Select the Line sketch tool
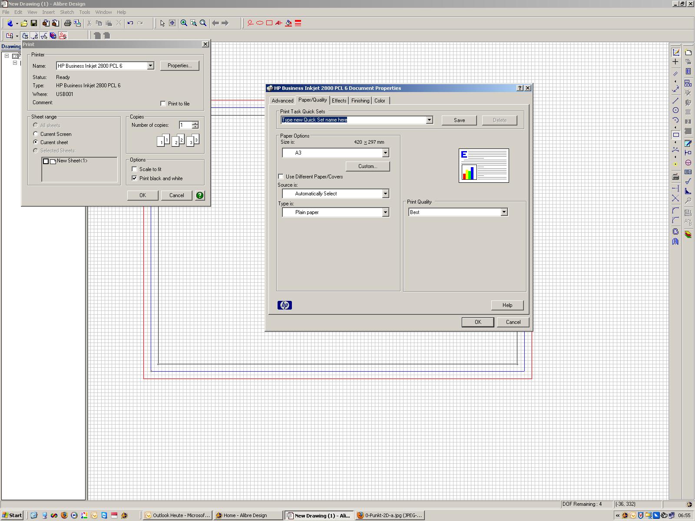Viewport: 695px width, 521px height. click(x=676, y=101)
